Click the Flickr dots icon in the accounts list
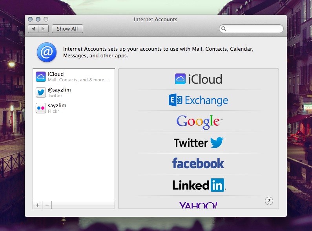 41,108
